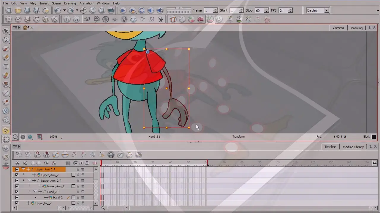
Task: Select the Translate tool icon
Action: 9,19
